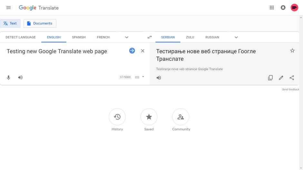Listen to the Serbian translation

tap(159, 78)
